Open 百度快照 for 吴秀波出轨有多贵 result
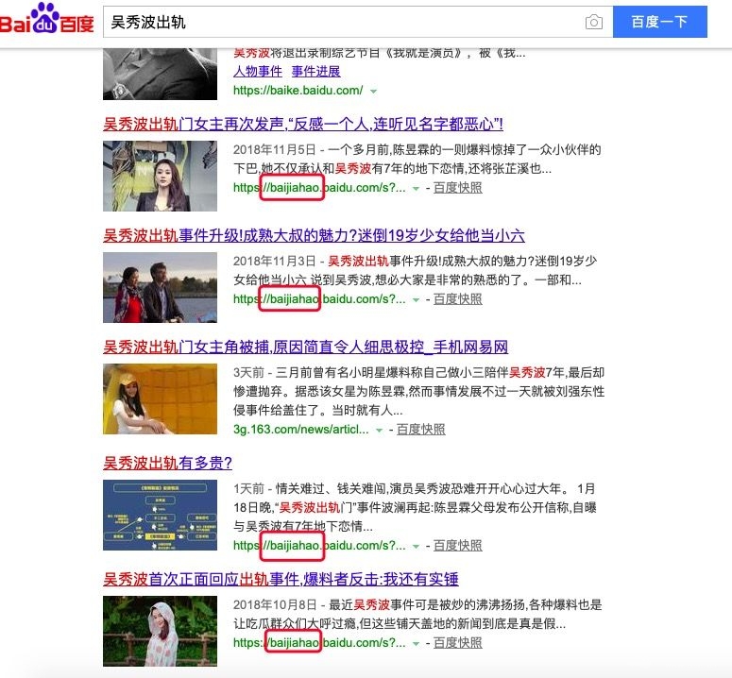Viewport: 732px width, 678px height. point(458,546)
